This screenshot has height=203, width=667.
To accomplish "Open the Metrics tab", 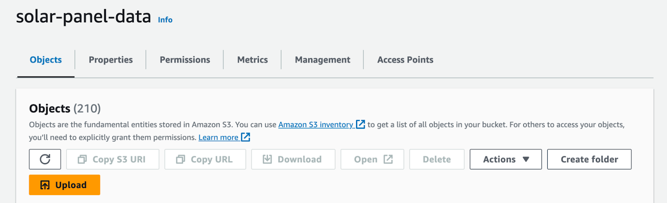I will point(253,60).
